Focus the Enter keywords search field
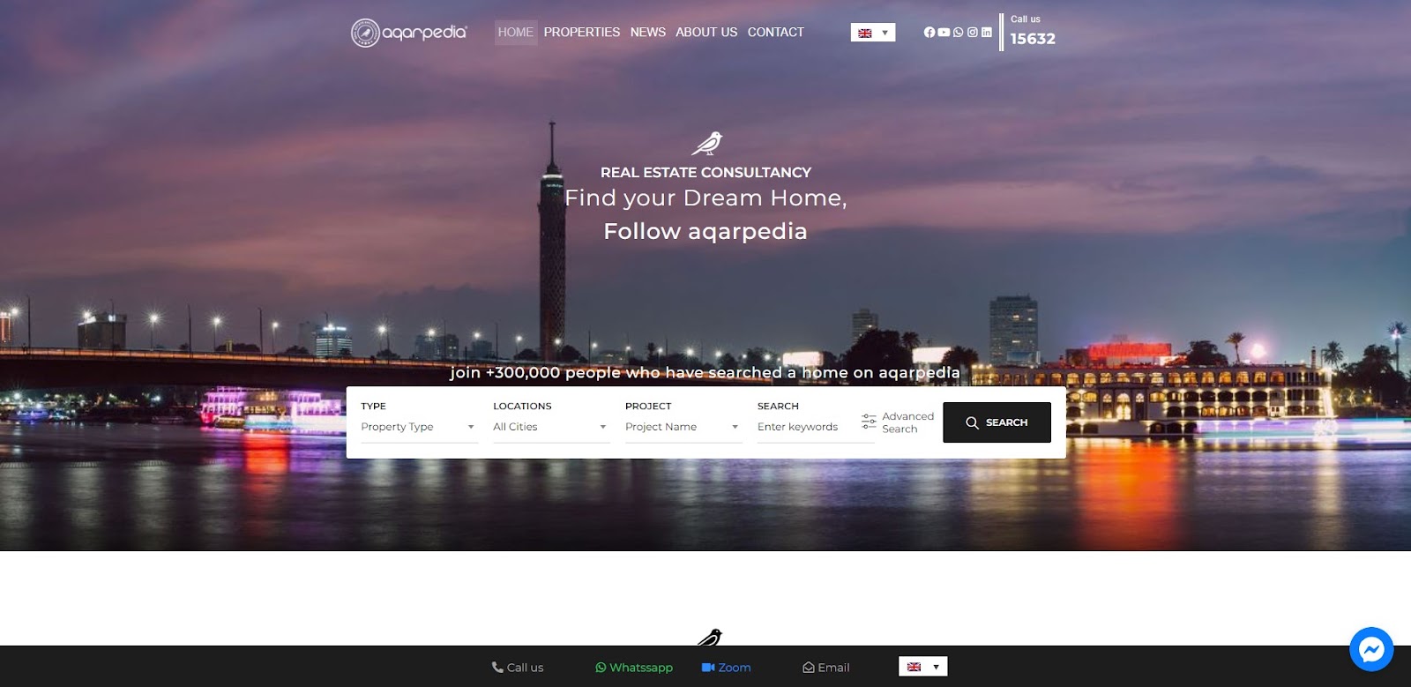The height and width of the screenshot is (687, 1411). coord(816,427)
